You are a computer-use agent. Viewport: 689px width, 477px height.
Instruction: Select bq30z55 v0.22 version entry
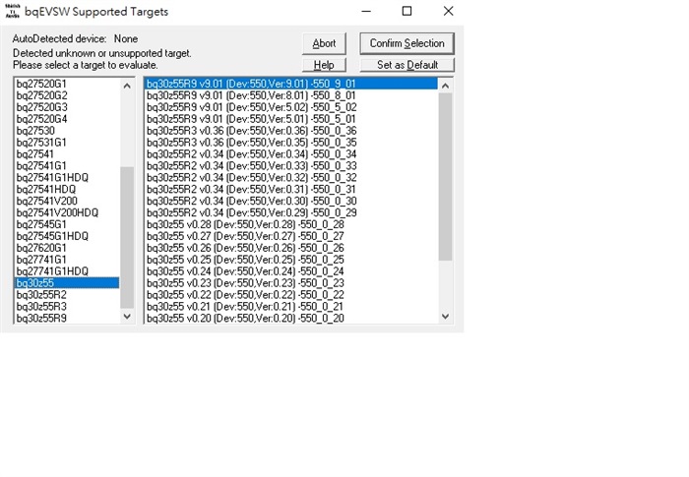click(291, 295)
